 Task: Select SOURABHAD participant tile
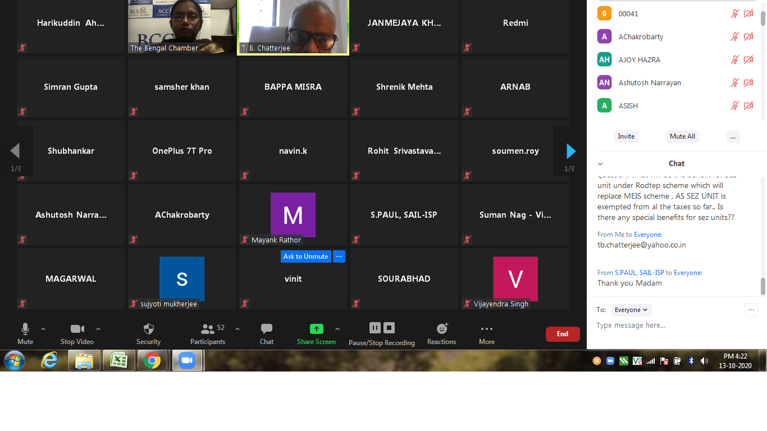click(404, 279)
